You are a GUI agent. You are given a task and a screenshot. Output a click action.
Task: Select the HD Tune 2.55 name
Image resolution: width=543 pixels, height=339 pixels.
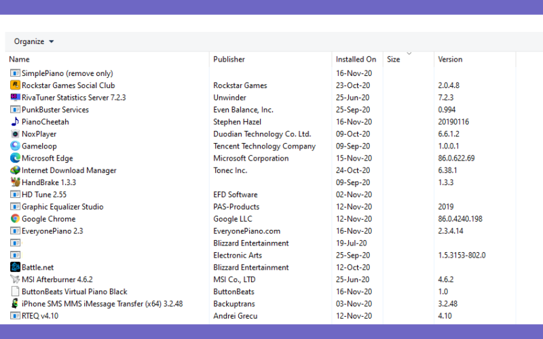44,195
